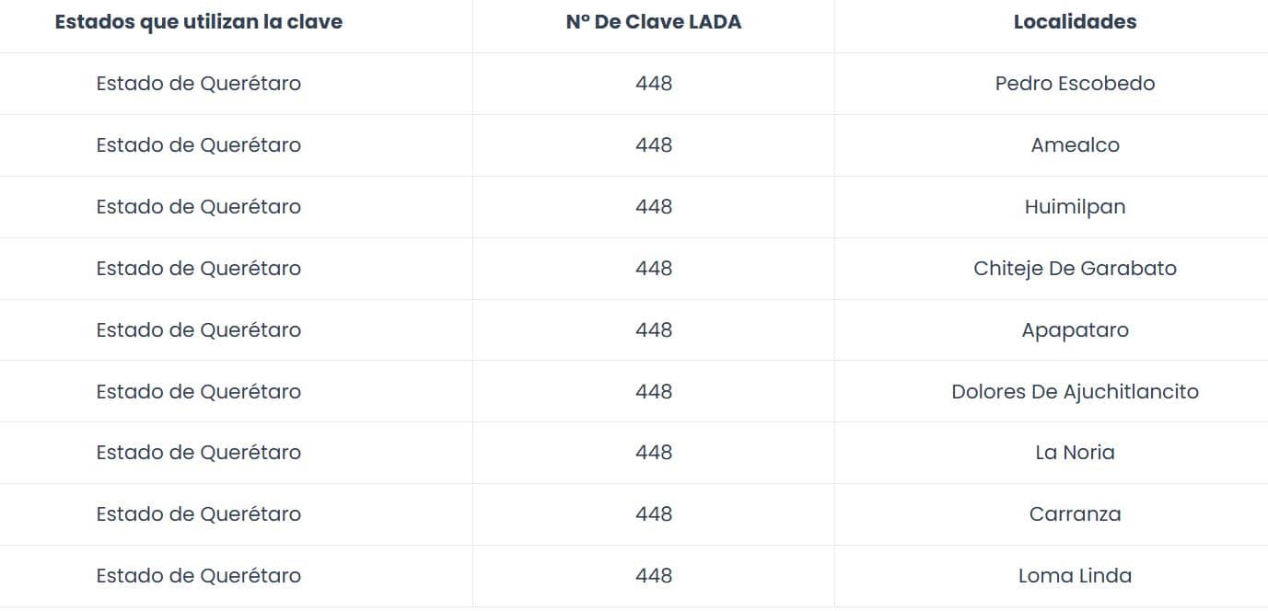The width and height of the screenshot is (1268, 611).
Task: Select the 448 code in the Huimilpan row
Action: click(653, 207)
